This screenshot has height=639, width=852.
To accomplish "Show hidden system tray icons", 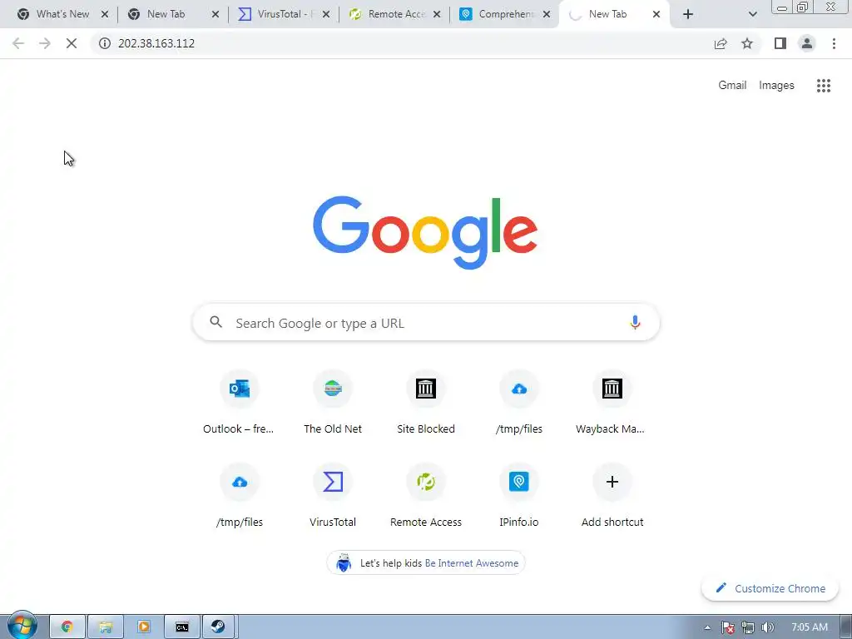I will (x=707, y=627).
